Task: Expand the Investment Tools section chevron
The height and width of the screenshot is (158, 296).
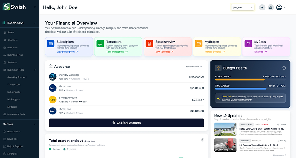Action: click(35, 114)
